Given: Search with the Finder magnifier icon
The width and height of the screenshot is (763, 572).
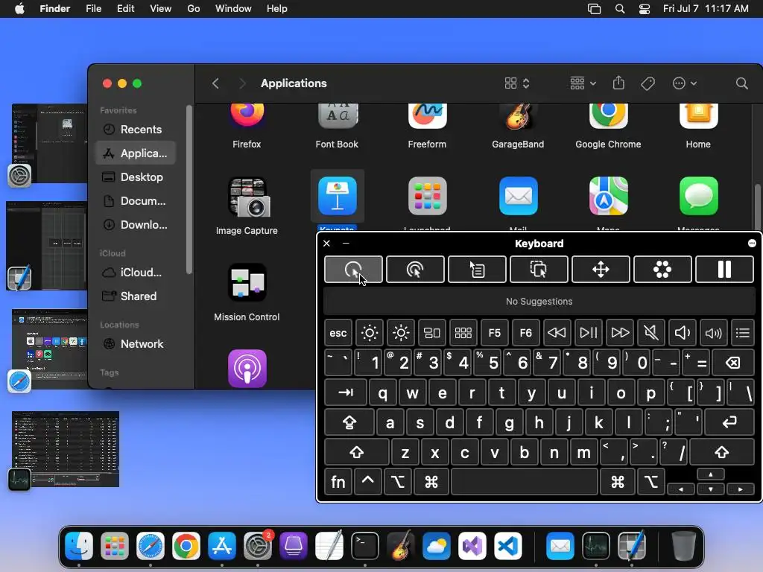Looking at the screenshot, I should [x=741, y=83].
